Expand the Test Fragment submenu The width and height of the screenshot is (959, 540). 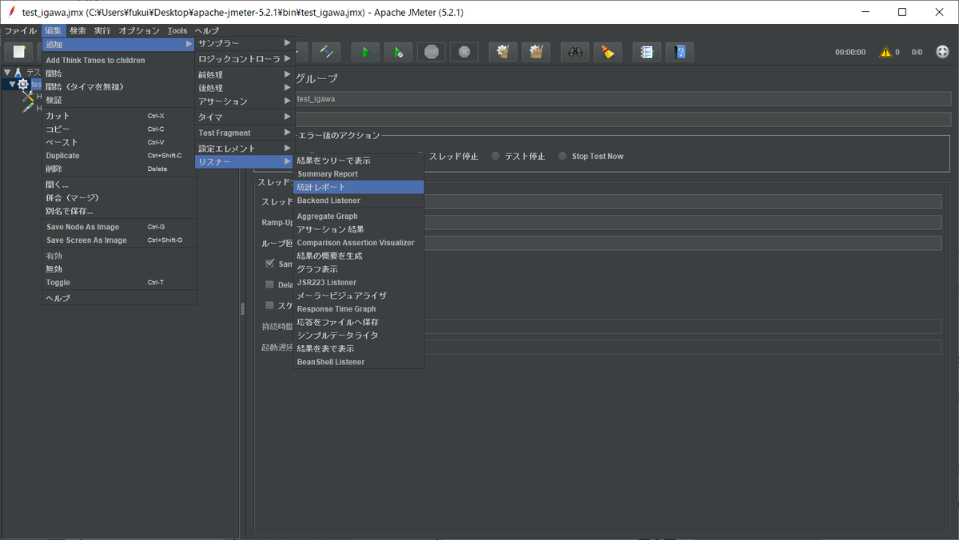point(245,133)
